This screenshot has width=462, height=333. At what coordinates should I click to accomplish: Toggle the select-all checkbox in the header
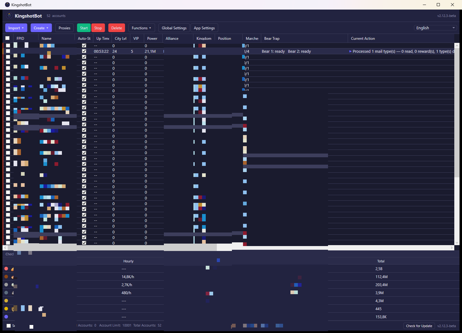7,38
